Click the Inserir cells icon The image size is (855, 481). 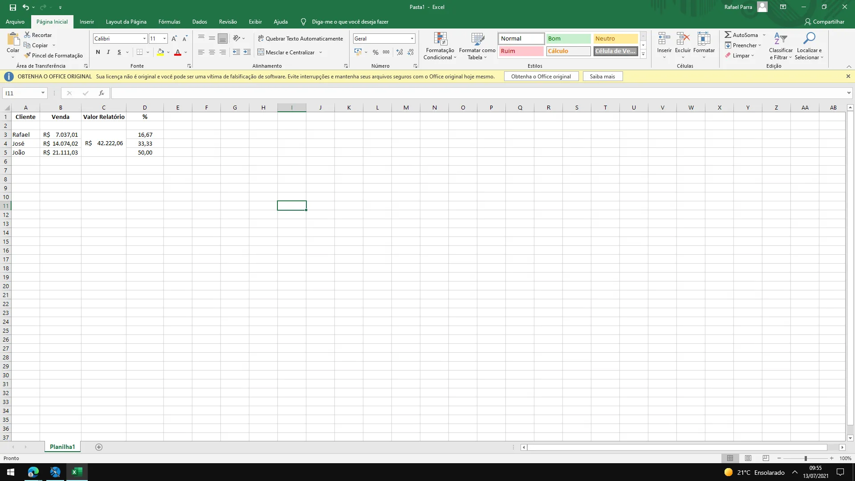point(664,40)
